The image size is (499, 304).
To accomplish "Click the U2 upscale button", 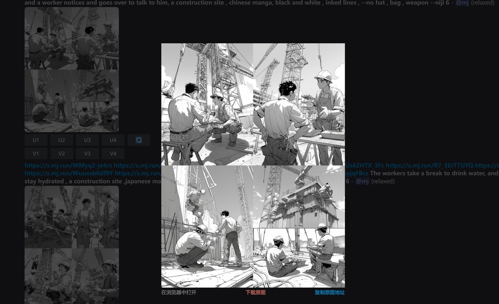I will click(62, 140).
